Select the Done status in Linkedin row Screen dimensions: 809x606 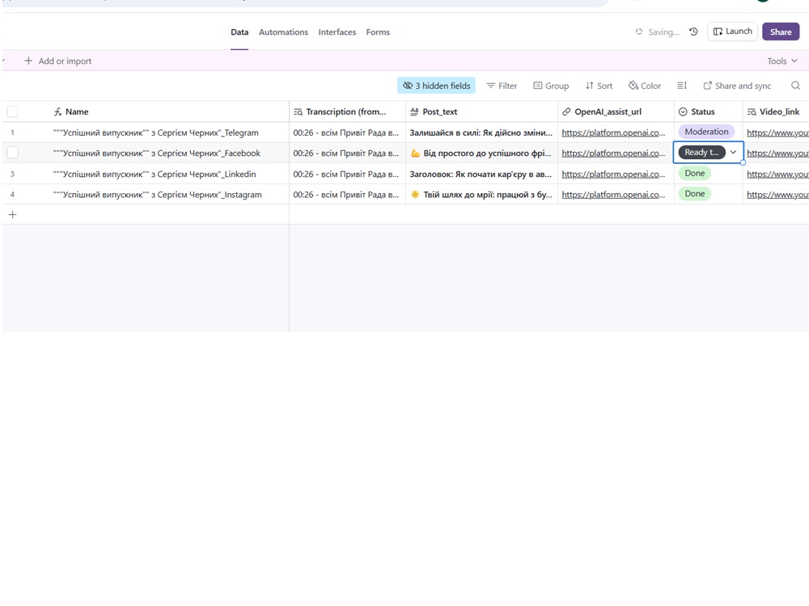(694, 173)
